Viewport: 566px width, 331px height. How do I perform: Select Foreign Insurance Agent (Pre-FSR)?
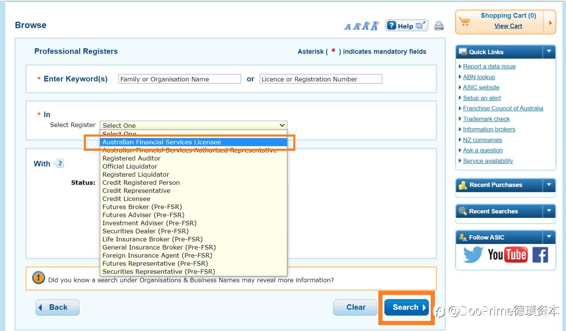coord(194,255)
